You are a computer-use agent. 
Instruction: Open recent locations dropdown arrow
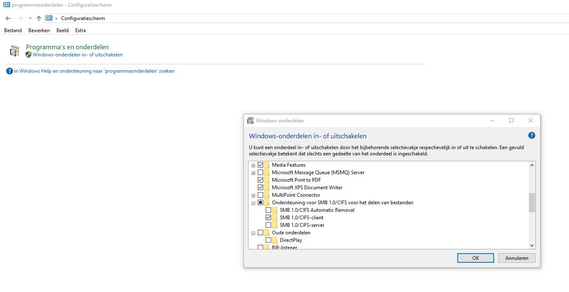(x=30, y=18)
